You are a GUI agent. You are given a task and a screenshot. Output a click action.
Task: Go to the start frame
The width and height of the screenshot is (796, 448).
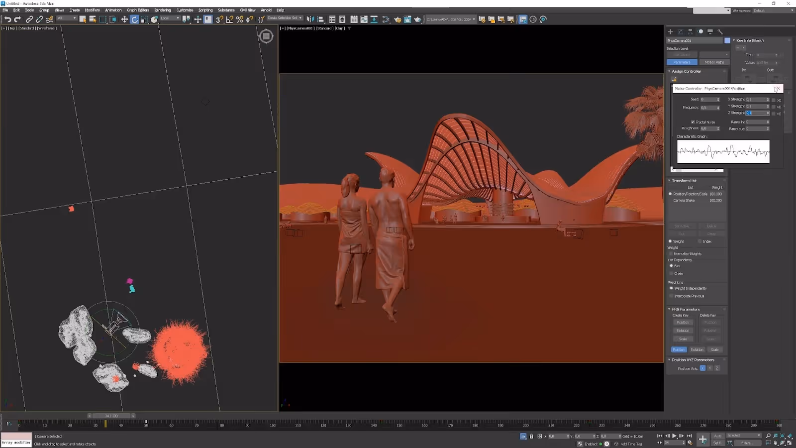[x=660, y=436]
